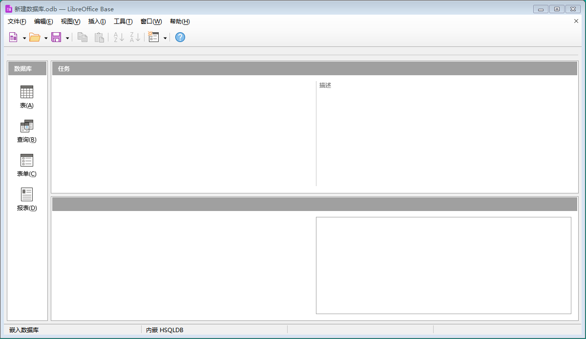Viewport: 586px width, 339px height.
Task: Click the Sort Descending Z-A icon
Action: (x=135, y=37)
